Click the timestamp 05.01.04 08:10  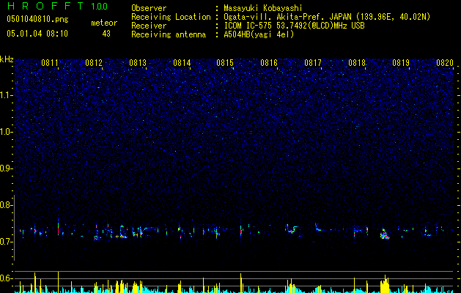tap(37, 33)
